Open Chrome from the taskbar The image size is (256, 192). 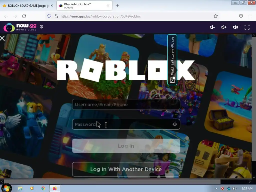click(43, 188)
